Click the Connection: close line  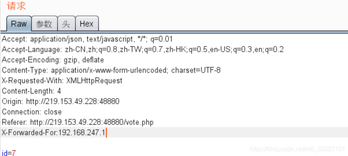click(32, 112)
